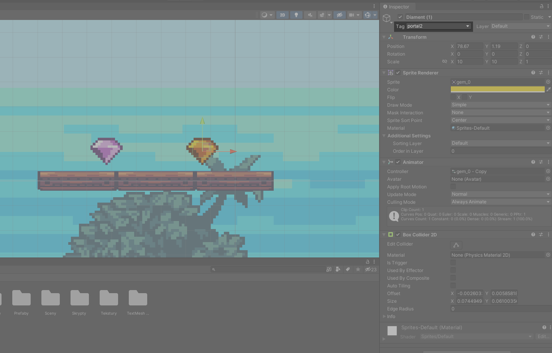Click the Gizmos sphere icon
Viewport: 552px width, 353px height.
[x=368, y=15]
